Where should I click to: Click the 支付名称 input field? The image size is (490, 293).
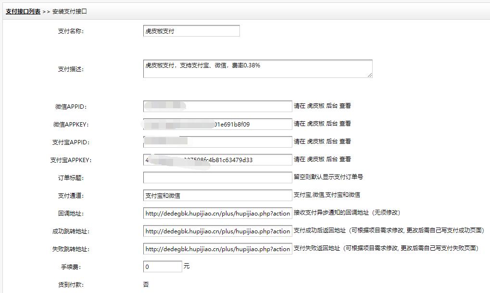coord(191,31)
